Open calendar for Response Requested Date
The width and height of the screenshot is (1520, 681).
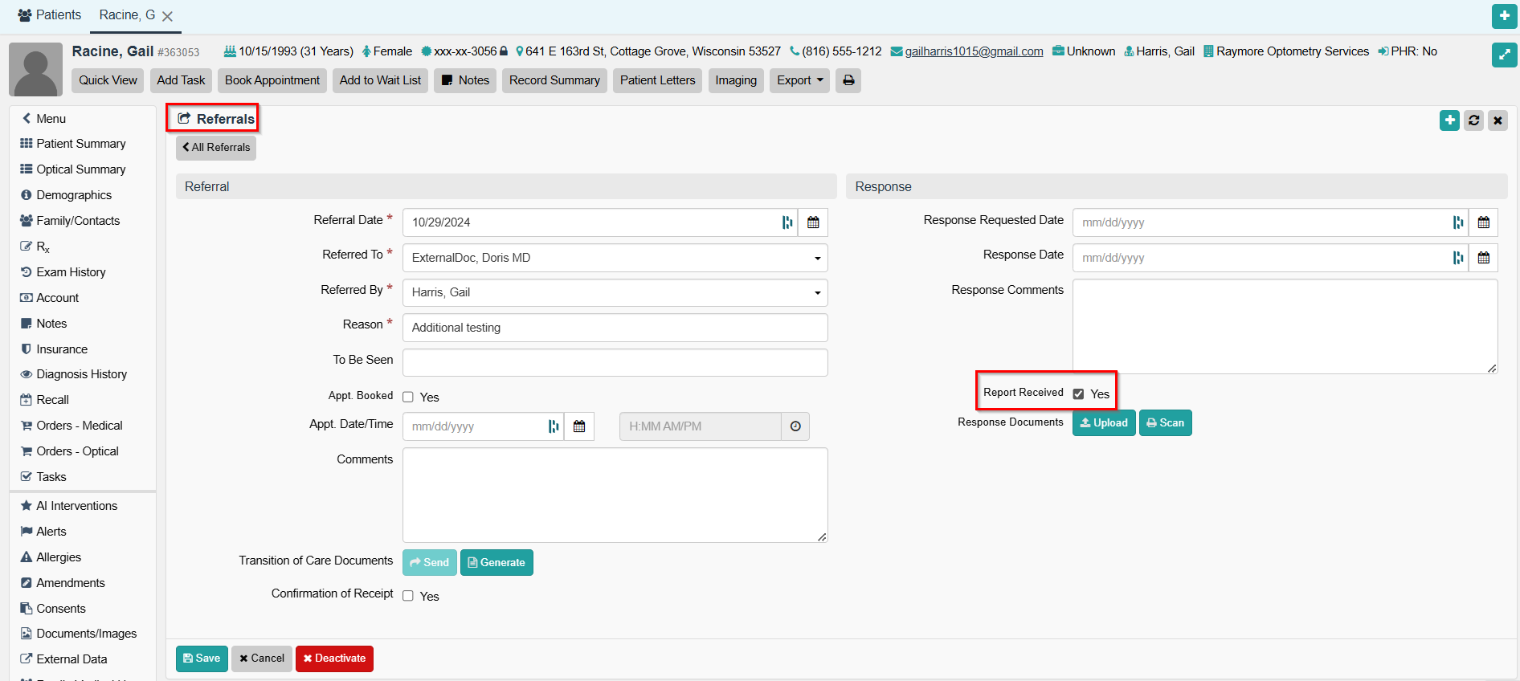(x=1483, y=222)
